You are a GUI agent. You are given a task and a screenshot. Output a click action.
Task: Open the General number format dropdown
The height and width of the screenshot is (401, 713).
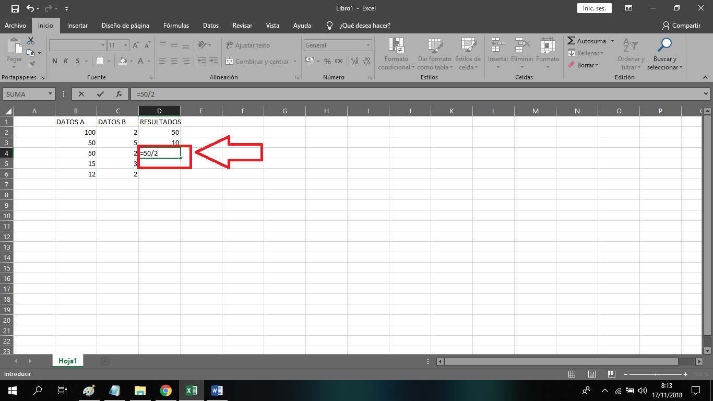click(368, 45)
